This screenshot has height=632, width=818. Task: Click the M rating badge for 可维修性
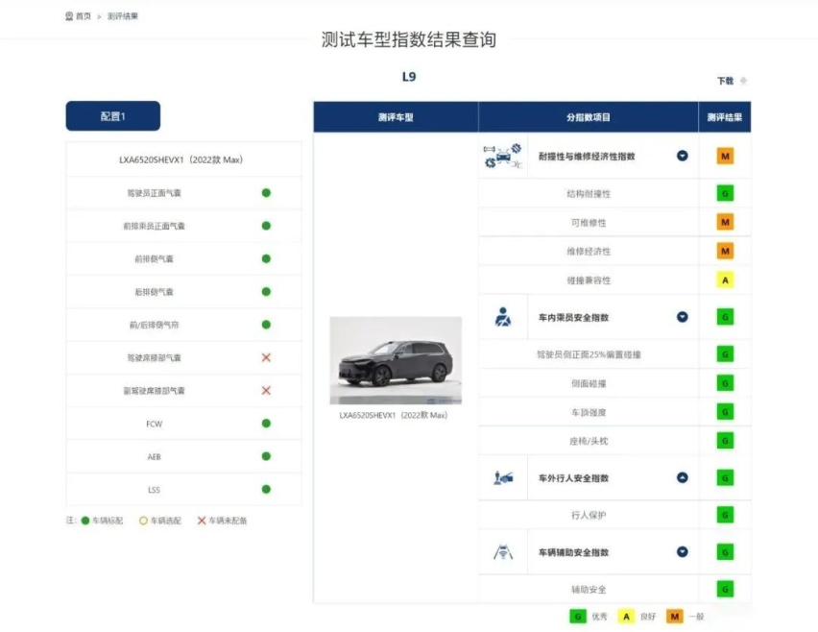[x=725, y=222]
